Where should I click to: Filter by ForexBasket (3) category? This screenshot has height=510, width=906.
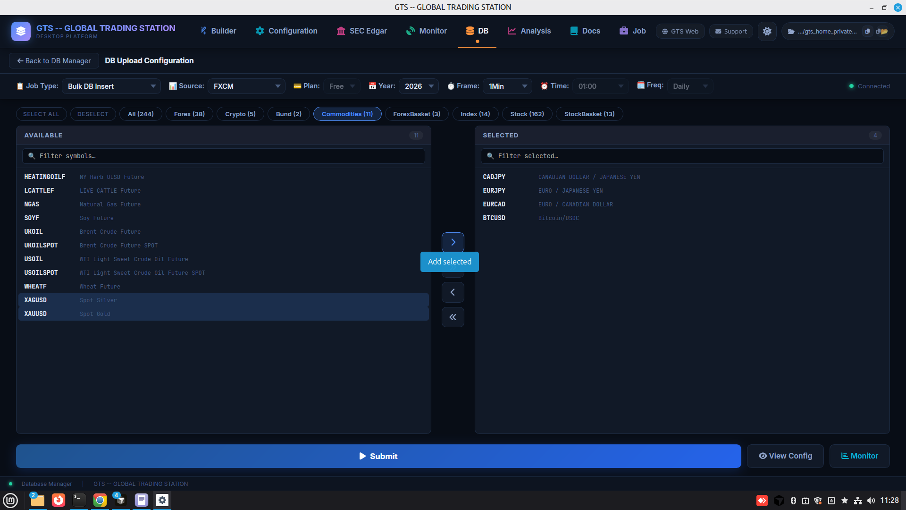tap(417, 114)
